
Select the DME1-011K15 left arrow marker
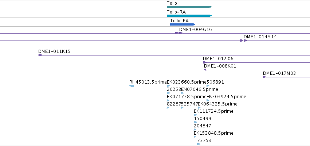tap(40, 55)
